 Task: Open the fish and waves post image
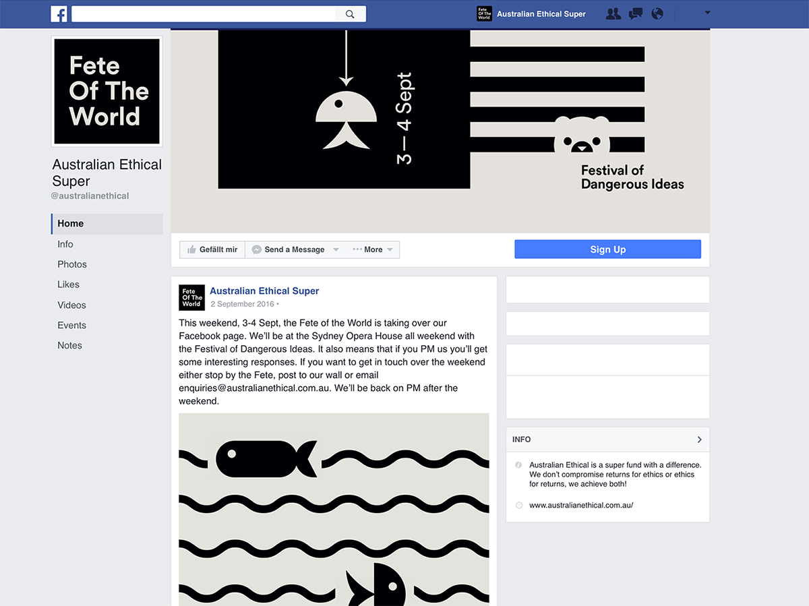pos(334,509)
